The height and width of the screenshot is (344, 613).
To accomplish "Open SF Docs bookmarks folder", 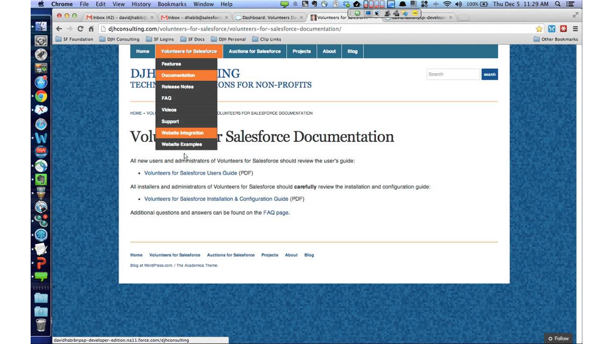I will point(193,39).
